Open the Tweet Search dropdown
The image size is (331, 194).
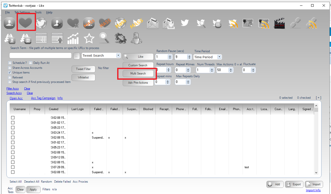(118, 55)
